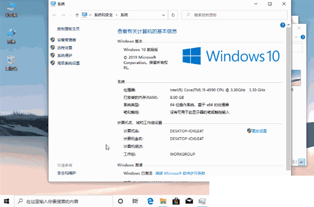
Task: Click the Windows 10 家庭版 edition text
Action: coord(141,50)
